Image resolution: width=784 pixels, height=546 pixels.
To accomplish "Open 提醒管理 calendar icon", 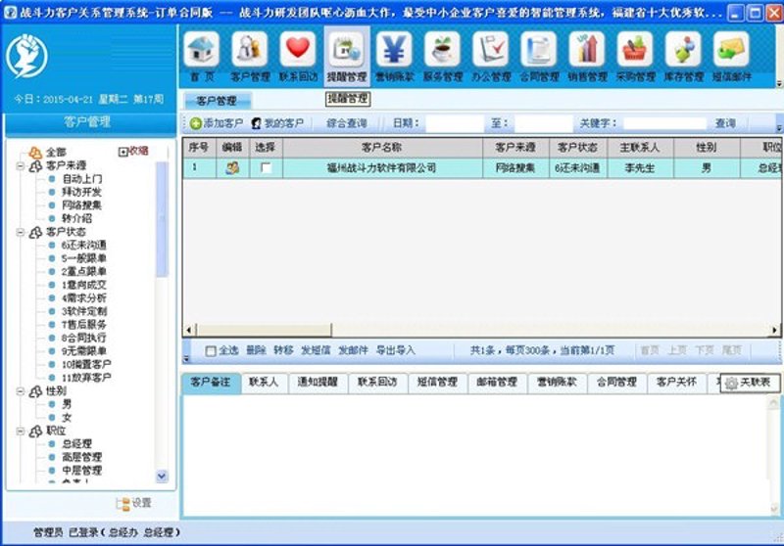I will [x=346, y=49].
